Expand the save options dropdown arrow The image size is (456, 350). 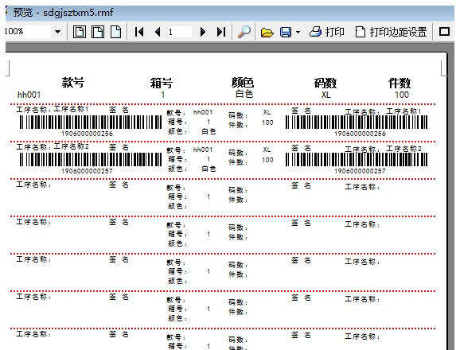click(298, 32)
